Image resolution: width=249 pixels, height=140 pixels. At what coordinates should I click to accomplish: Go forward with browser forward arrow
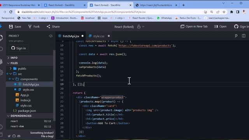[5, 12]
